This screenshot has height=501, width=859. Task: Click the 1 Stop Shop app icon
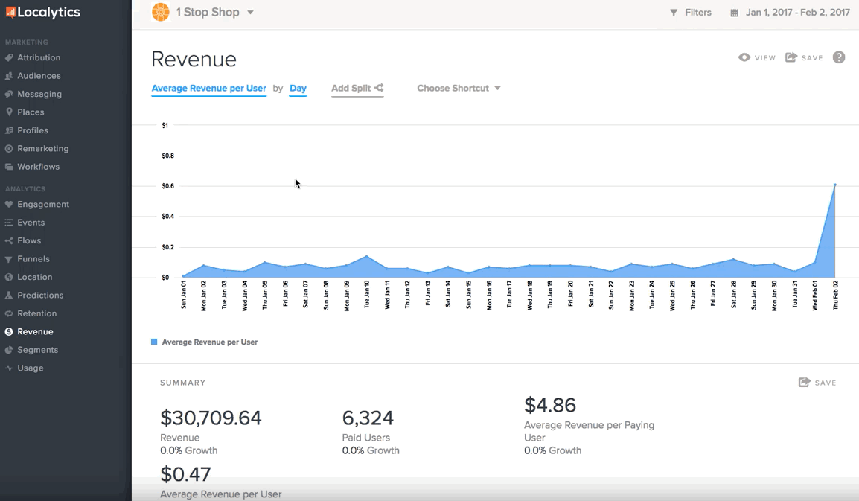[x=160, y=13]
